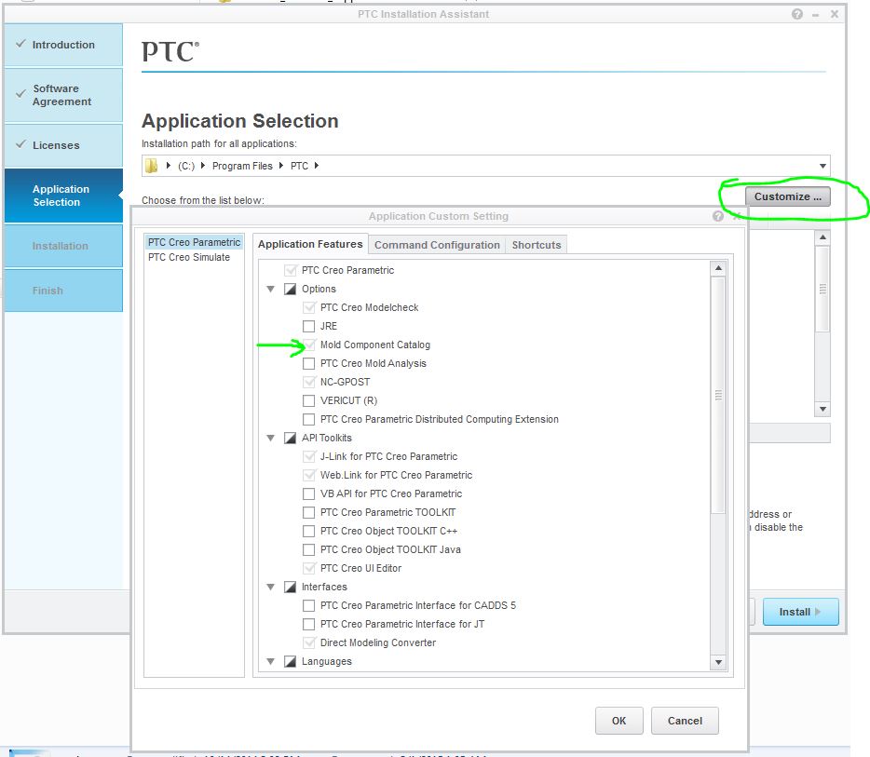
Task: Switch to Command Configuration tab
Action: 437,245
